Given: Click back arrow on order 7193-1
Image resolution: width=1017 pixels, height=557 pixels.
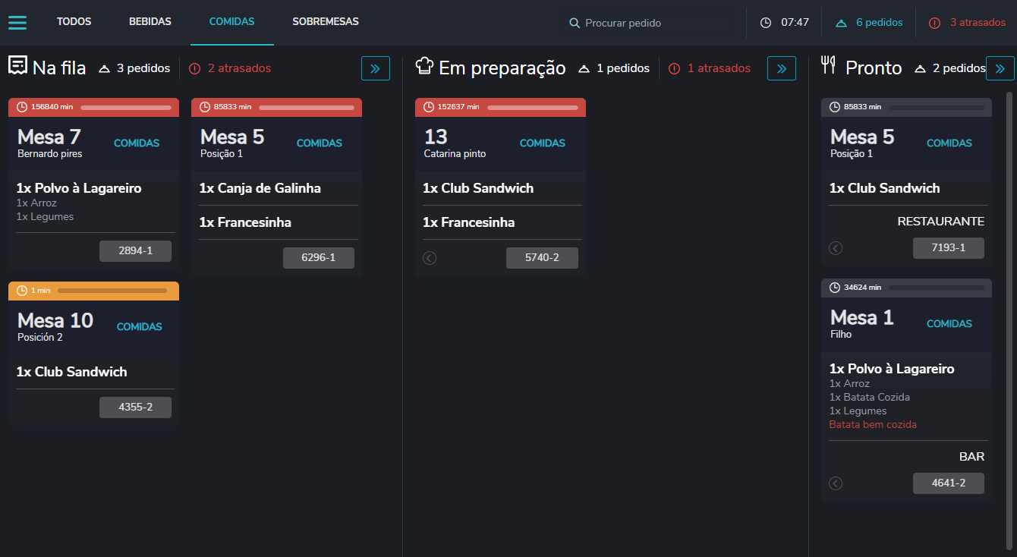Looking at the screenshot, I should [836, 248].
